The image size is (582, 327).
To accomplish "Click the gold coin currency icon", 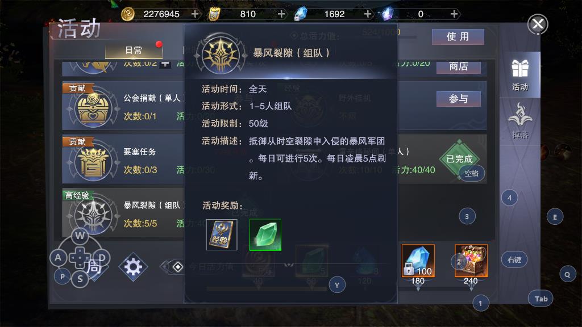I will click(128, 14).
